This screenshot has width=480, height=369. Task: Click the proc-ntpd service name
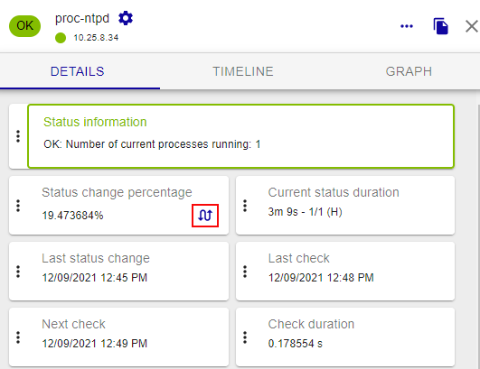82,18
